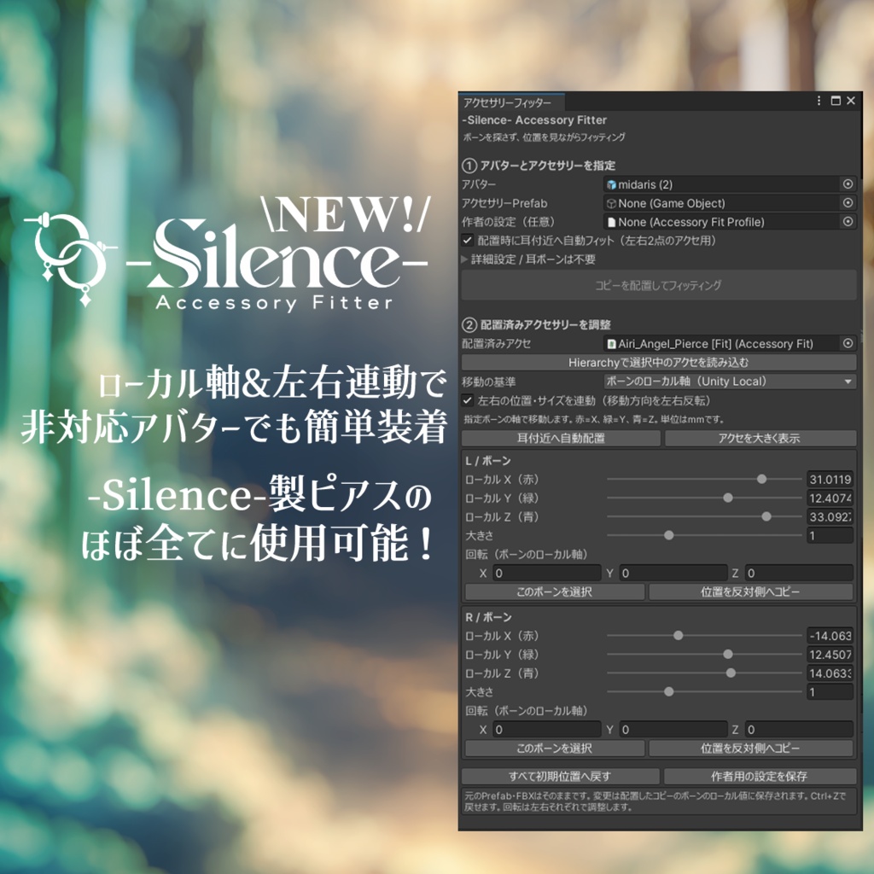This screenshot has height=874, width=874.
Task: Click L bone 大きさ slider handle
Action: pos(669,535)
